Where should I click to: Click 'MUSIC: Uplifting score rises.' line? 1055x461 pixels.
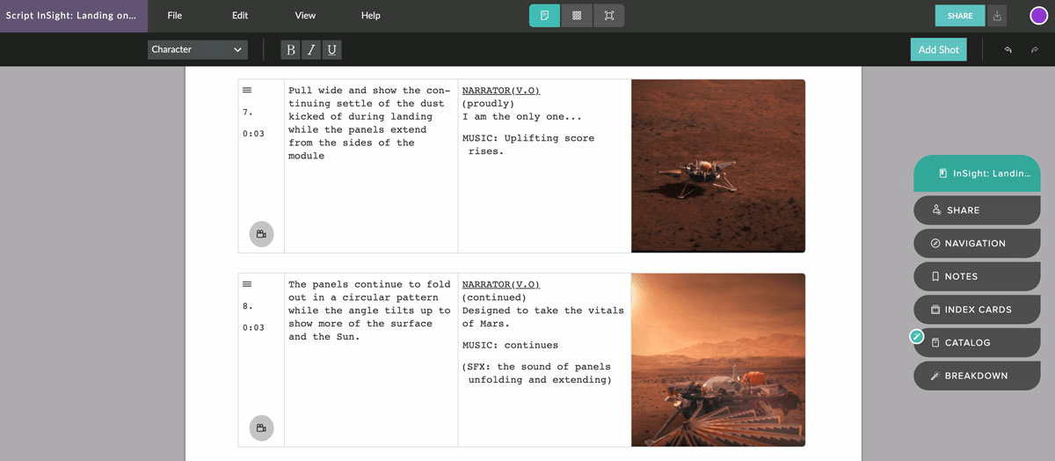click(x=528, y=144)
